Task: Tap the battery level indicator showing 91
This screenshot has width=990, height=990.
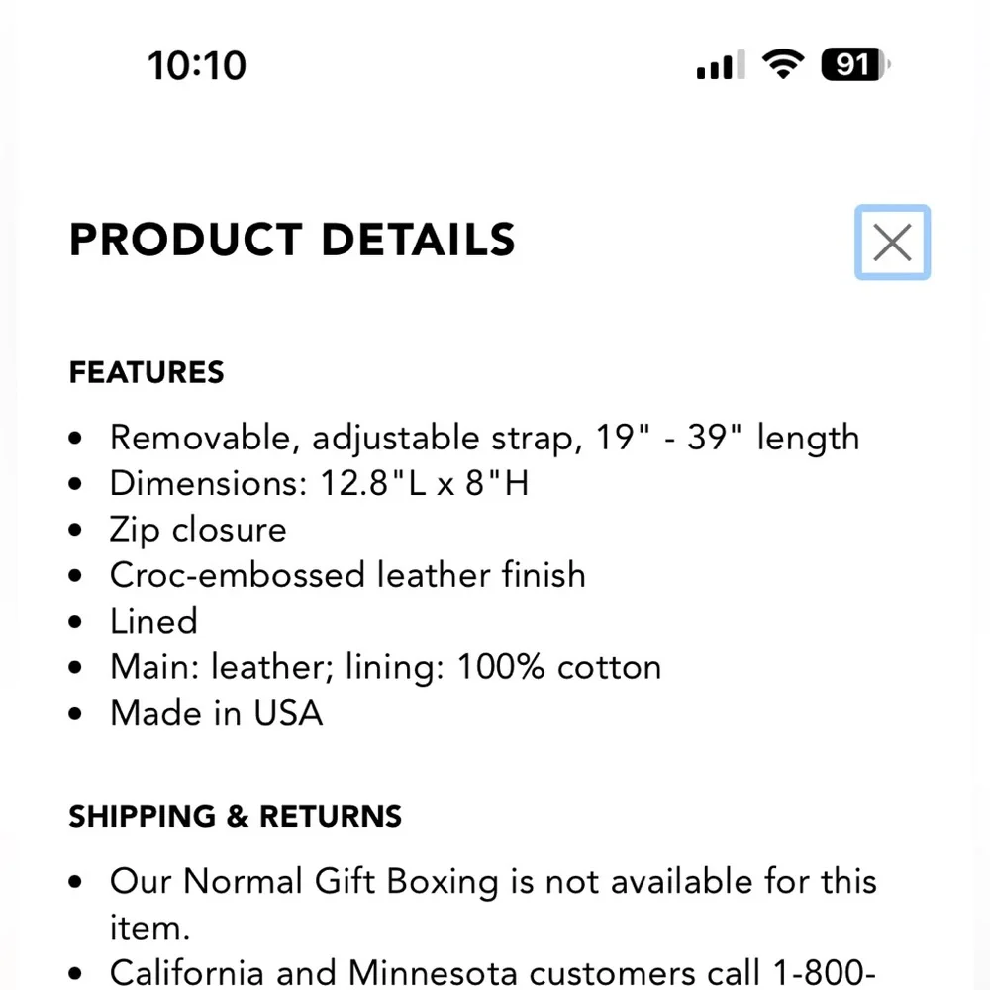Action: (x=855, y=65)
